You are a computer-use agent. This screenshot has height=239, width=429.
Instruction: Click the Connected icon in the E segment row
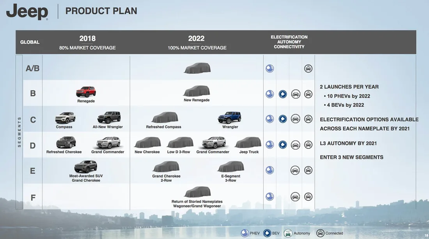(308, 170)
